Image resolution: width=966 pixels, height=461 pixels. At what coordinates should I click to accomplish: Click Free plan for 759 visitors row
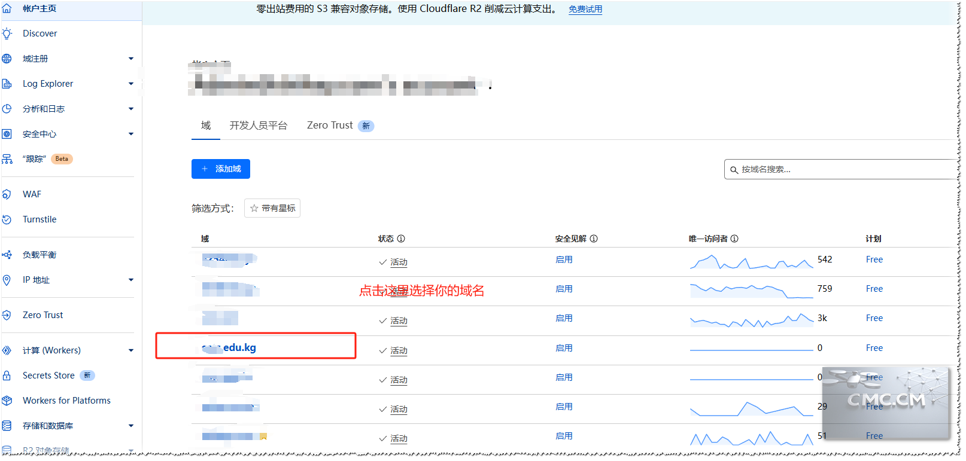click(874, 289)
